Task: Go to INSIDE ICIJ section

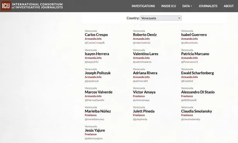Action: 168,6
